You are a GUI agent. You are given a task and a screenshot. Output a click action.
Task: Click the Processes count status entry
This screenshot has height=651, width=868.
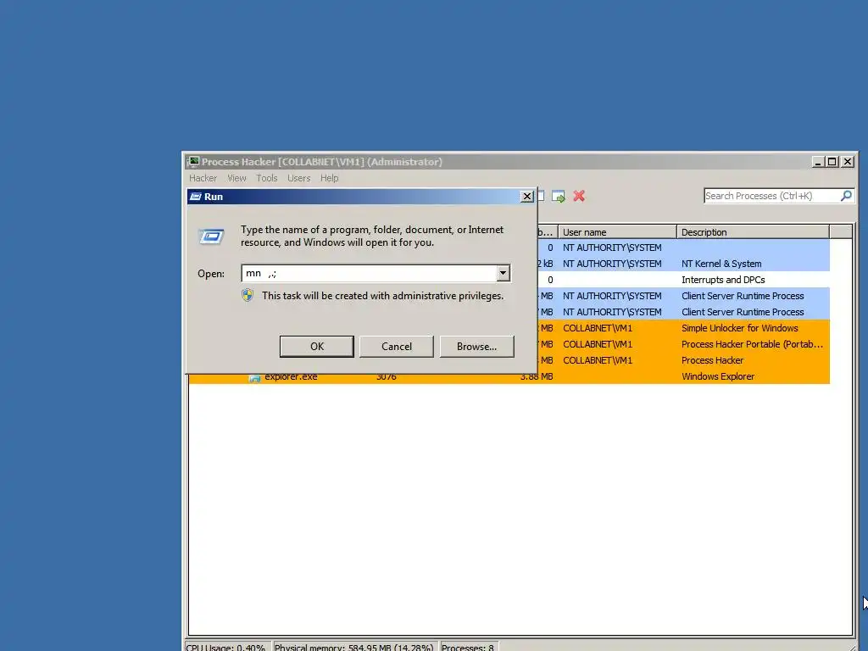click(468, 647)
